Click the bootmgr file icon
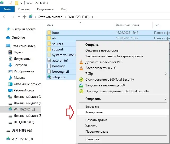The height and width of the screenshot is (144, 170). [x=49, y=66]
